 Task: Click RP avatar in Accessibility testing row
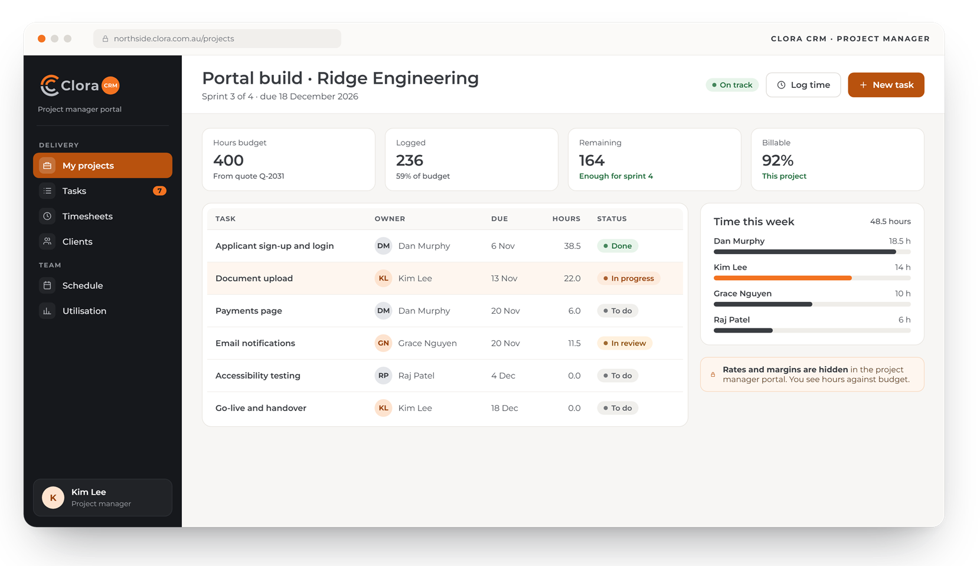point(383,376)
